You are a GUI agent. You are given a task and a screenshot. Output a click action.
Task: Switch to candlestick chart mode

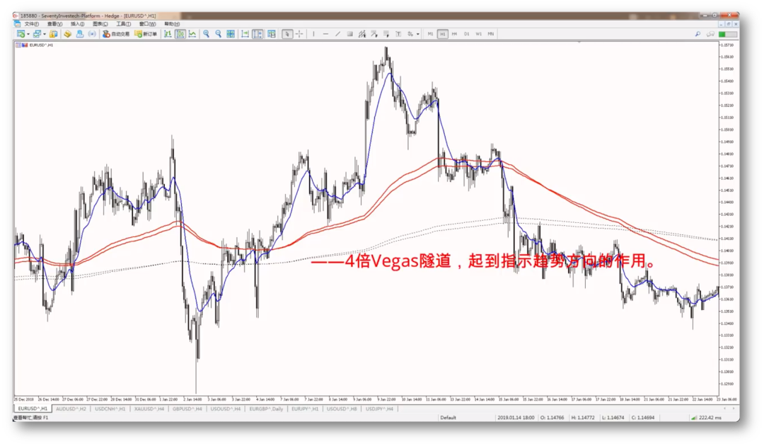180,34
